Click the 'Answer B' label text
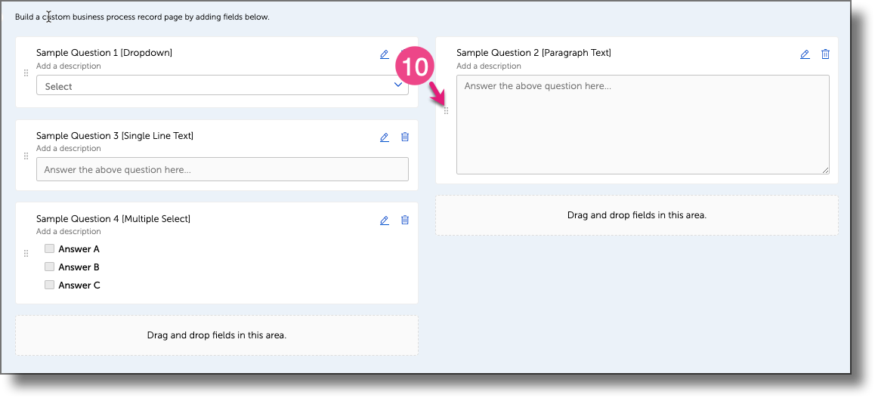This screenshot has width=875, height=398. click(79, 267)
